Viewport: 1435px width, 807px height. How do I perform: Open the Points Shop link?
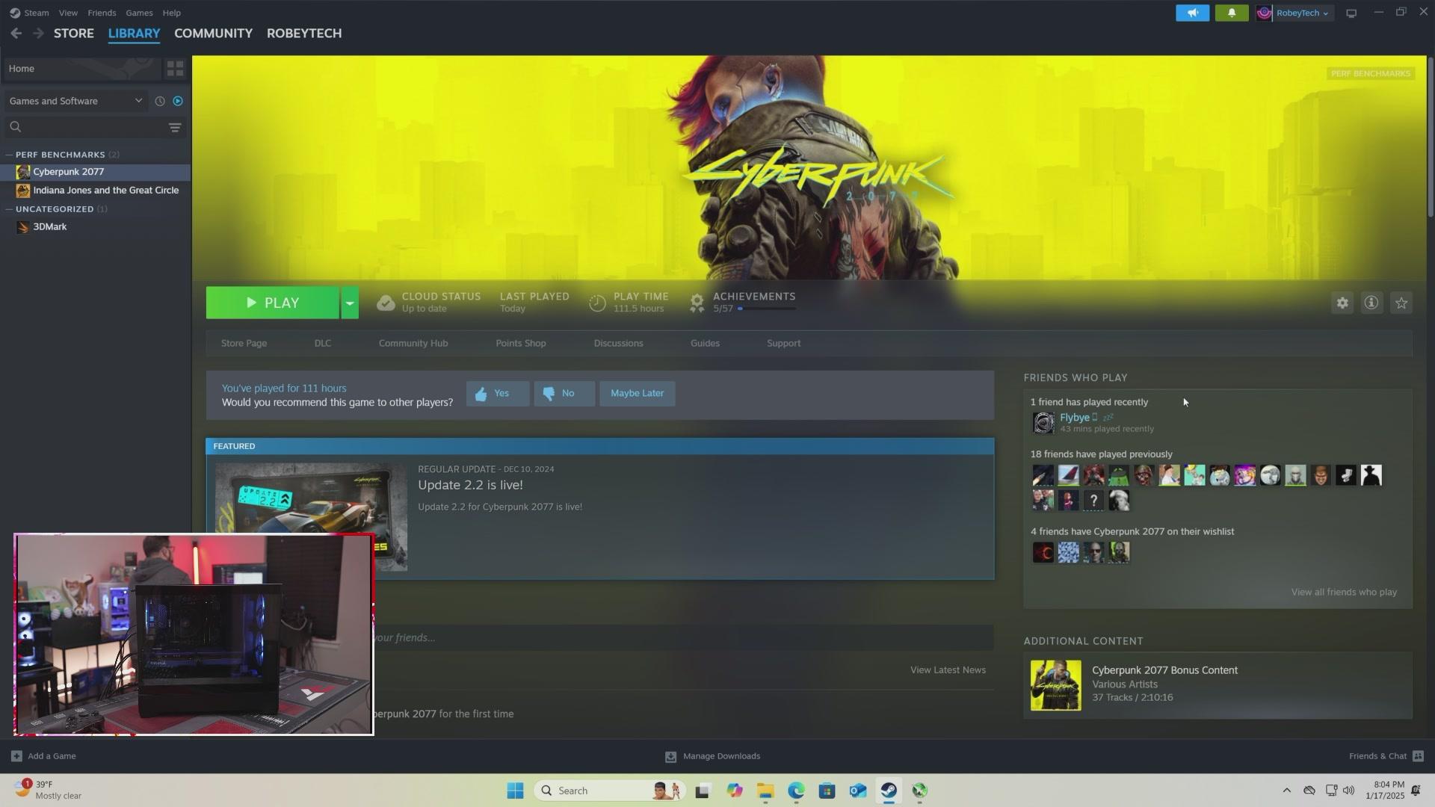pyautogui.click(x=521, y=343)
